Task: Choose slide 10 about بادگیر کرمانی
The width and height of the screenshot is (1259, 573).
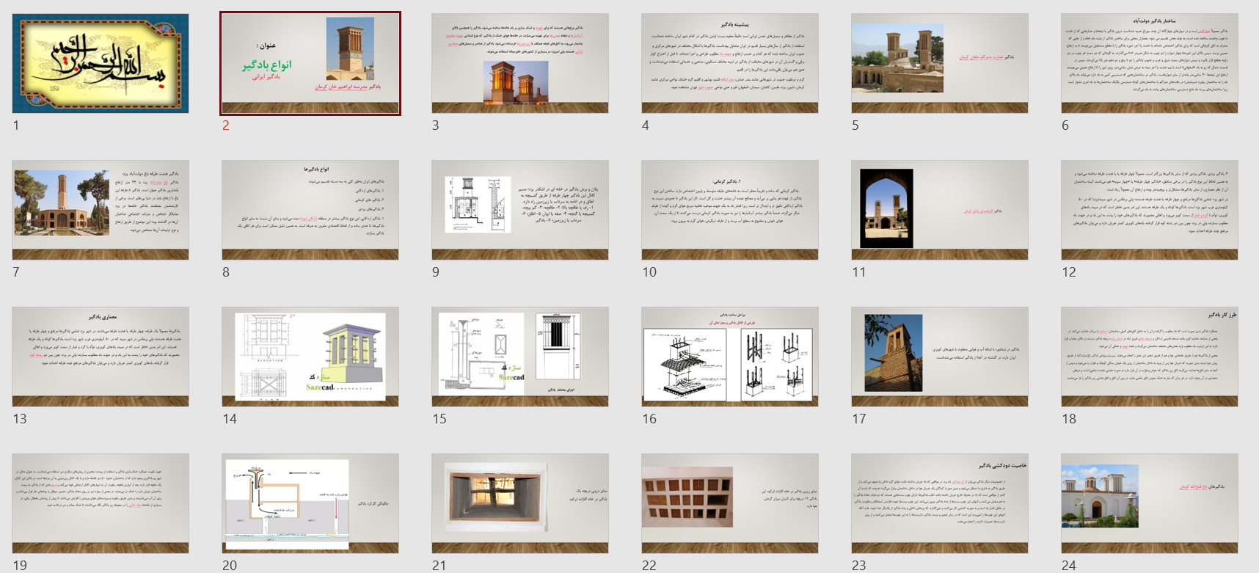Action: [x=730, y=210]
